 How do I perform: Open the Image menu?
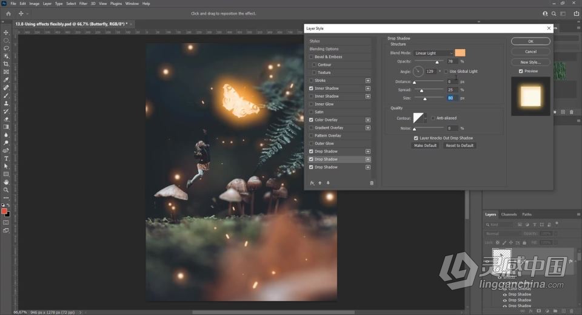coord(34,4)
